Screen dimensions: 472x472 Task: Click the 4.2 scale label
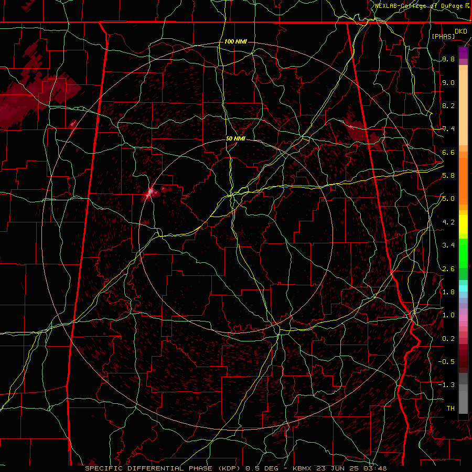448,222
